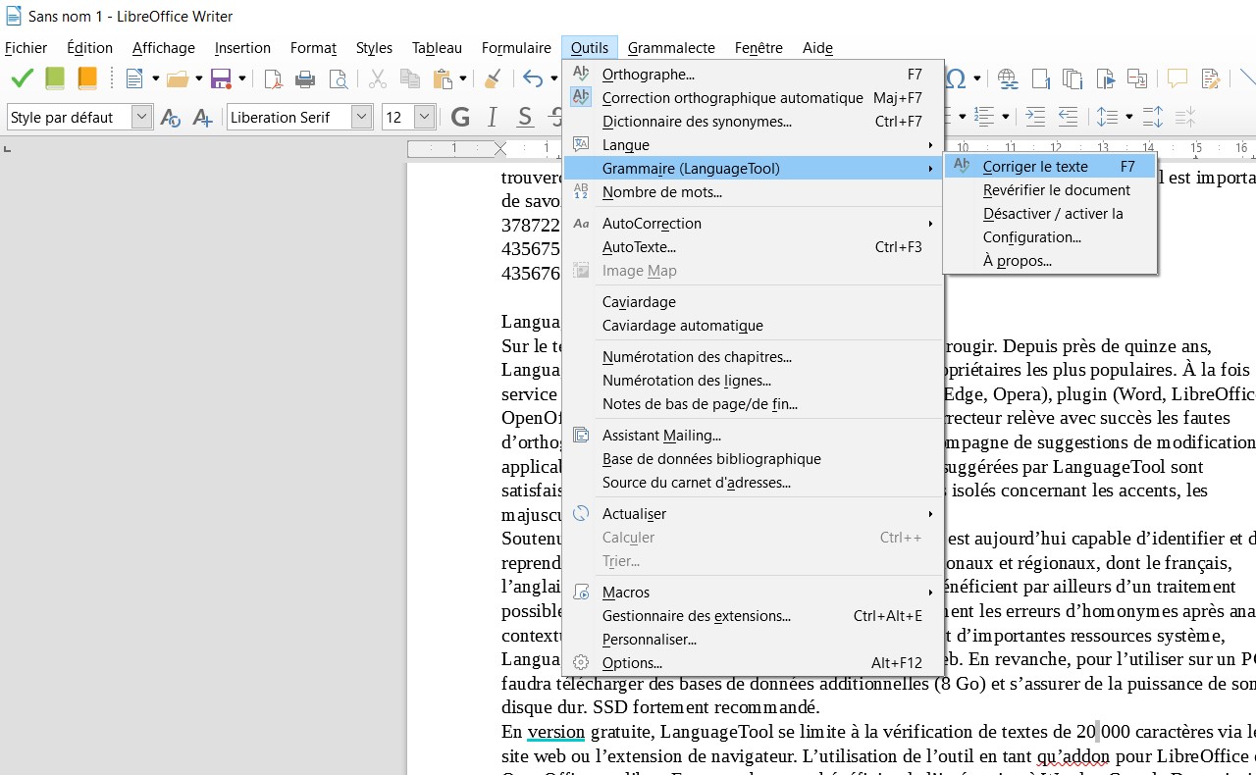Open the font size 12 selector
This screenshot has height=775, width=1256.
click(422, 116)
